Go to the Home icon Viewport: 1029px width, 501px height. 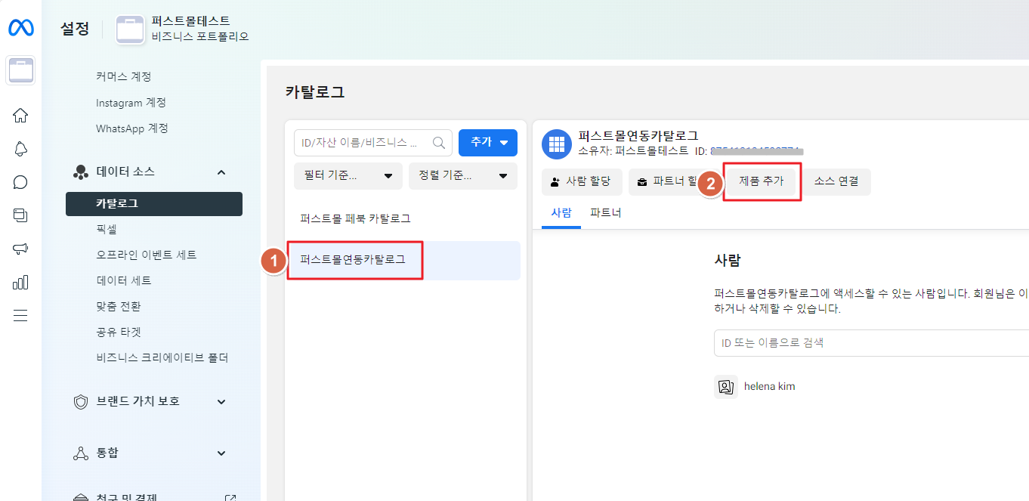pos(20,116)
